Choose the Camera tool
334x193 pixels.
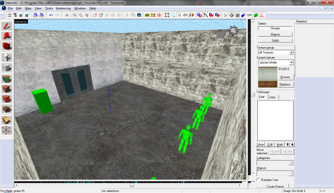(7, 46)
